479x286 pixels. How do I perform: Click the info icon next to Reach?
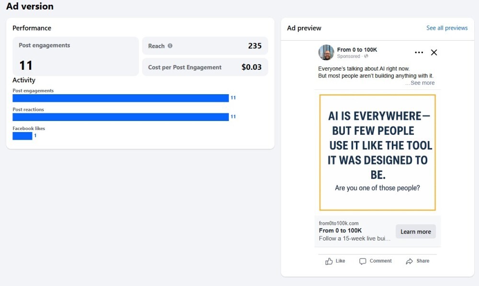point(171,45)
